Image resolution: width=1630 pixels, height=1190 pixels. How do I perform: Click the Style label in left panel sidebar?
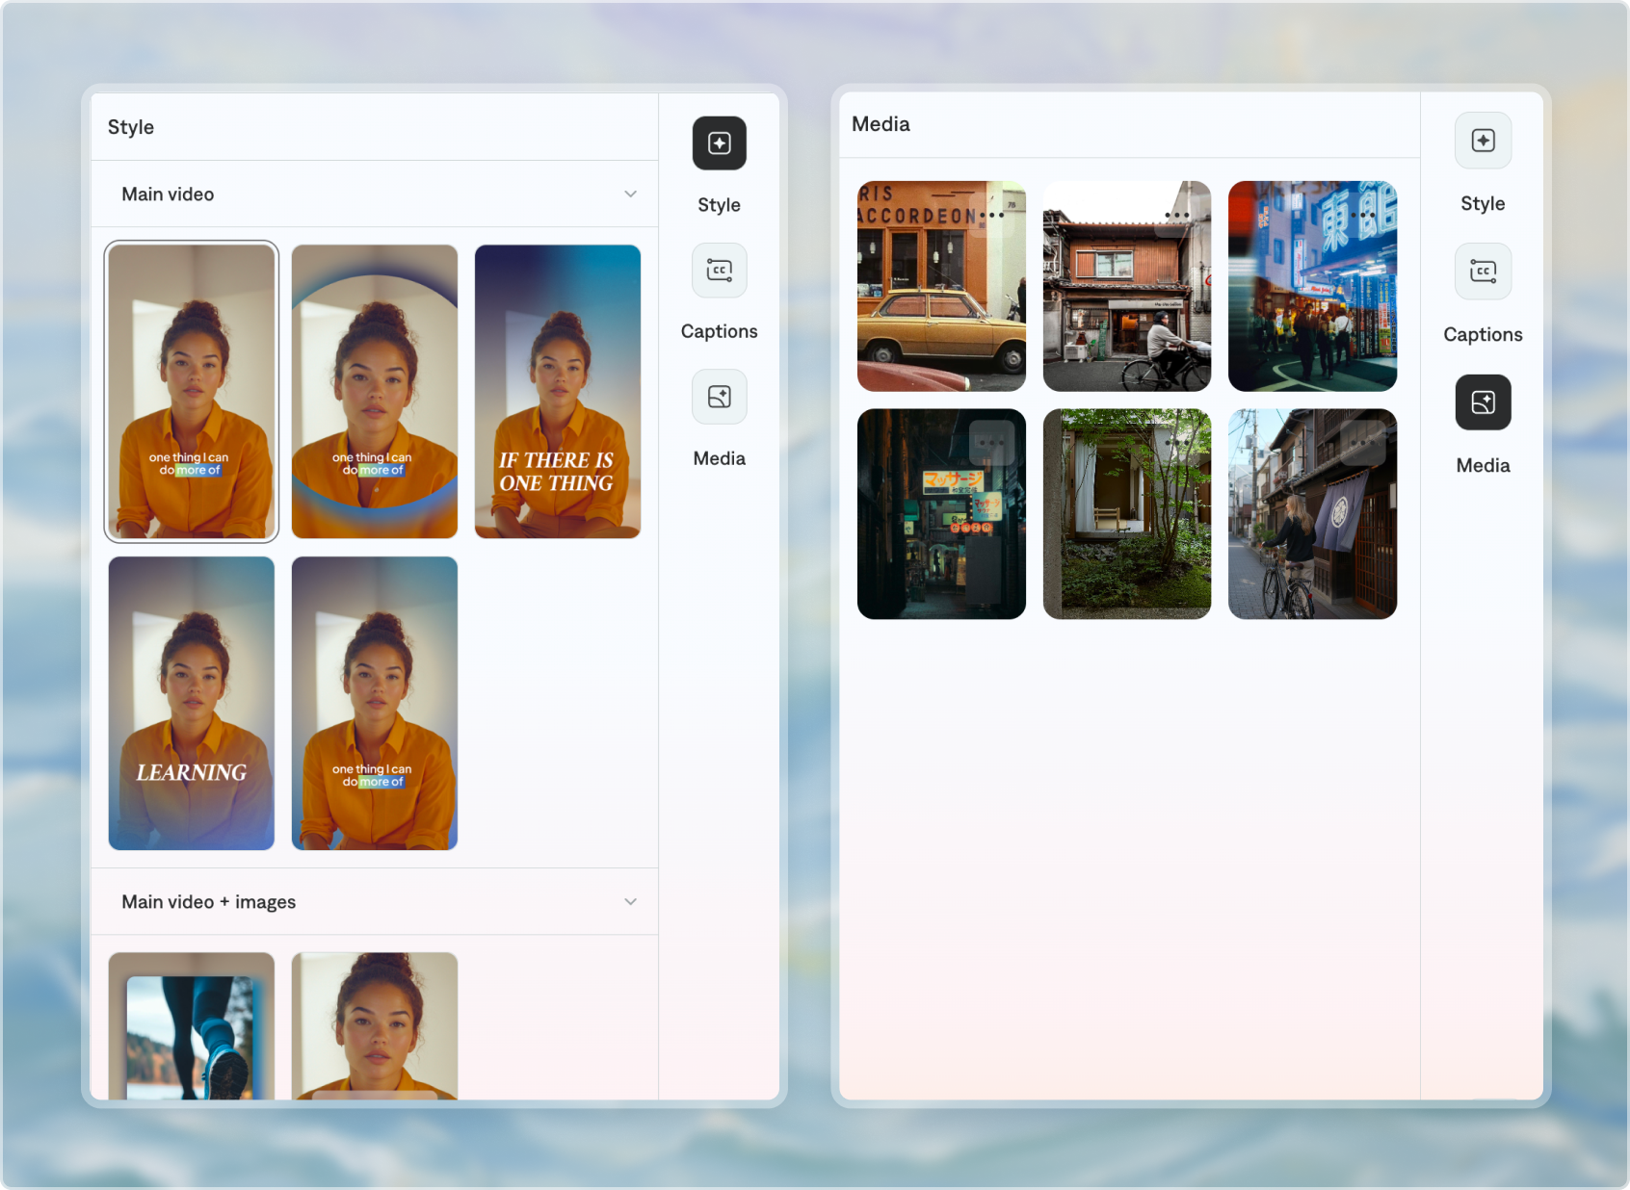pos(719,205)
